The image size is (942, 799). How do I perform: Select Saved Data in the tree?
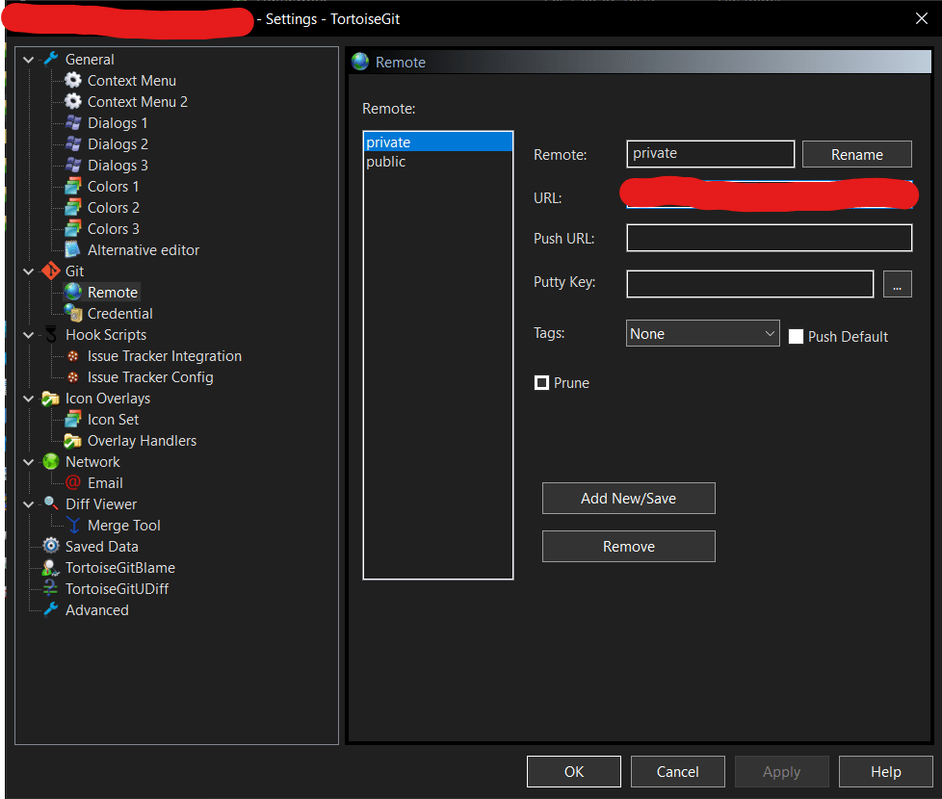click(x=101, y=546)
